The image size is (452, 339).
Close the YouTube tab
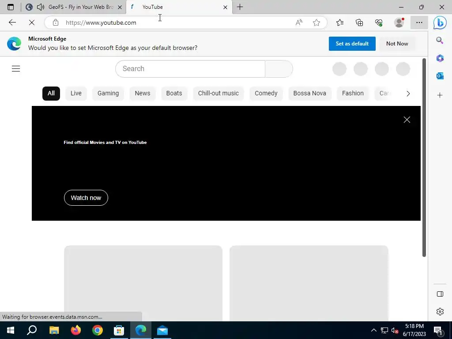pos(225,7)
